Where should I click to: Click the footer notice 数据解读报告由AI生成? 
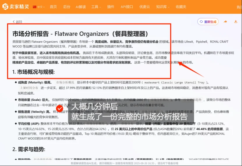[124, 163]
